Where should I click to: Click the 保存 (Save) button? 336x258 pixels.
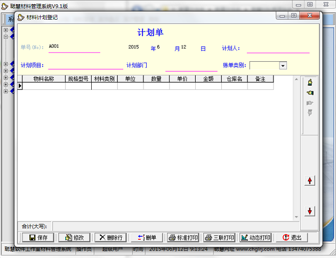click(37, 237)
